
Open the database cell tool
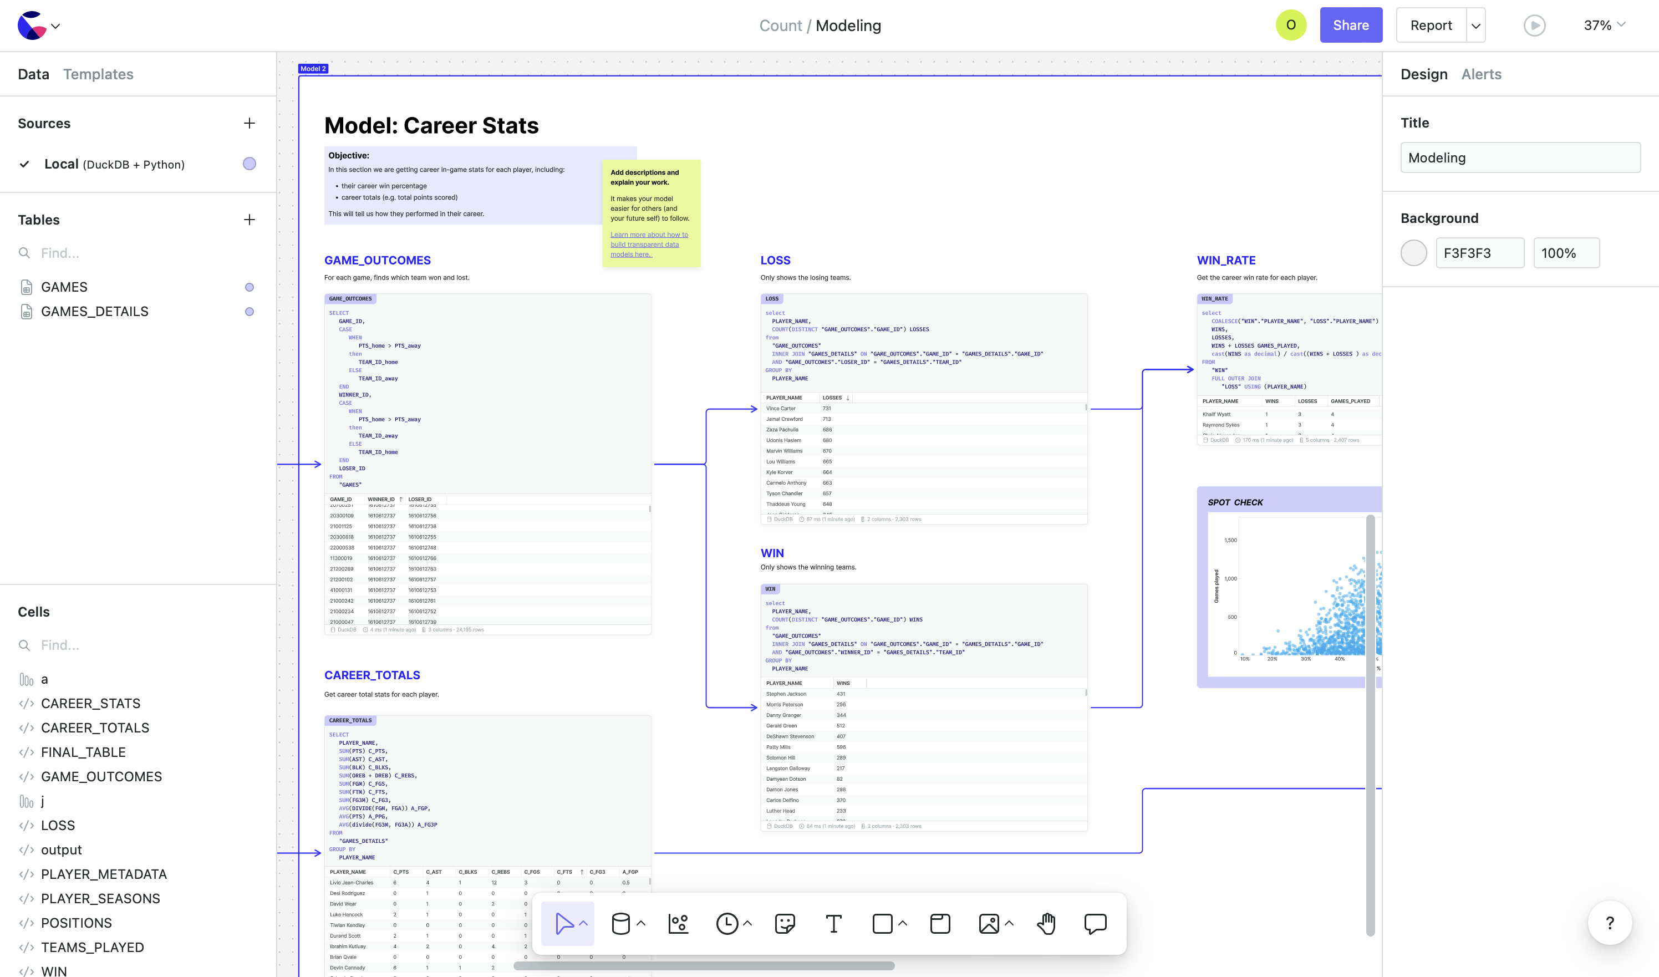(623, 924)
